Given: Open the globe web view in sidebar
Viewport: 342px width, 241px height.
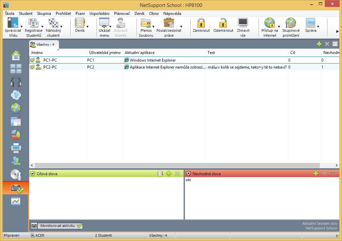Looking at the screenshot, I should [x=16, y=108].
